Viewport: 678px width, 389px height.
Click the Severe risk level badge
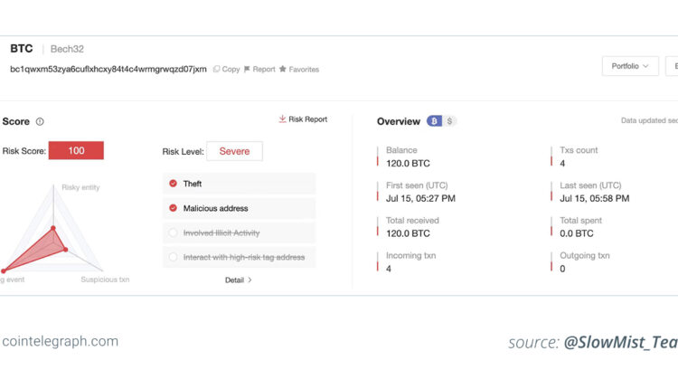234,151
